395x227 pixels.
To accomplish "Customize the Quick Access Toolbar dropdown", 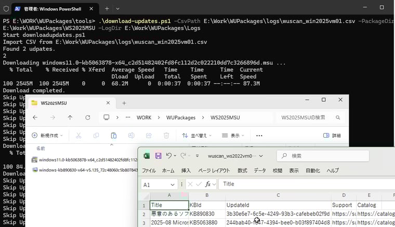I will coord(197,156).
